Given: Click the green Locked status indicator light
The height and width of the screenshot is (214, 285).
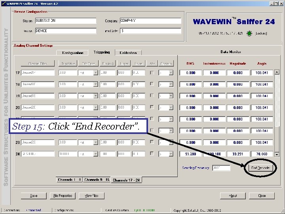Looking at the screenshot, I should (249, 33).
